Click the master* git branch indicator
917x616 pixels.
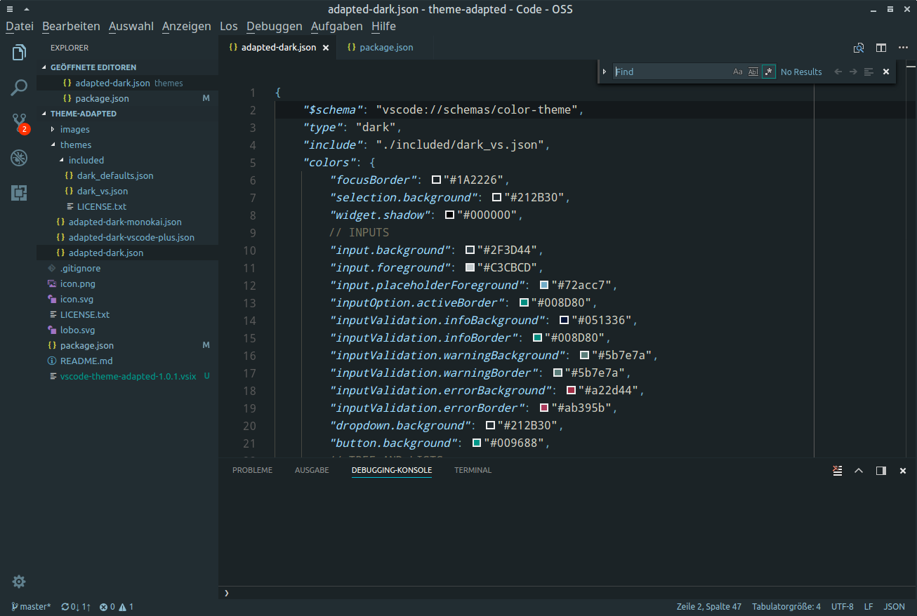(31, 607)
